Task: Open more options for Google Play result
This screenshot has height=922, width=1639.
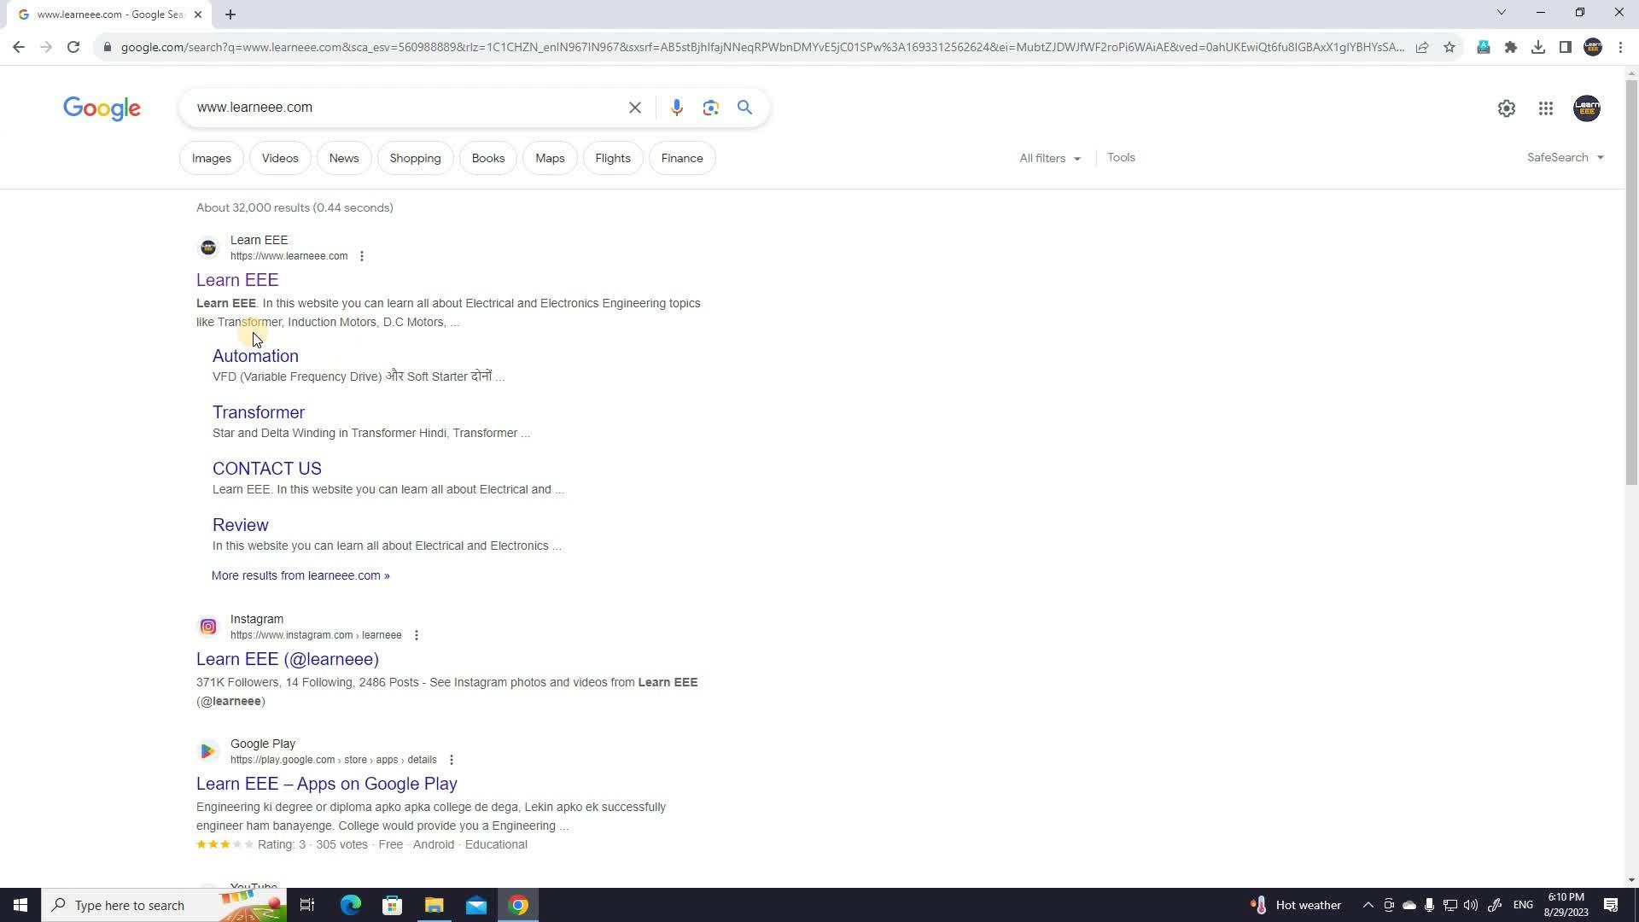Action: tap(452, 760)
